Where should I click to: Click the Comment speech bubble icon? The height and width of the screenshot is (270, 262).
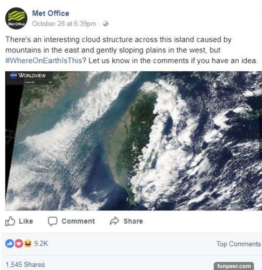tap(53, 221)
